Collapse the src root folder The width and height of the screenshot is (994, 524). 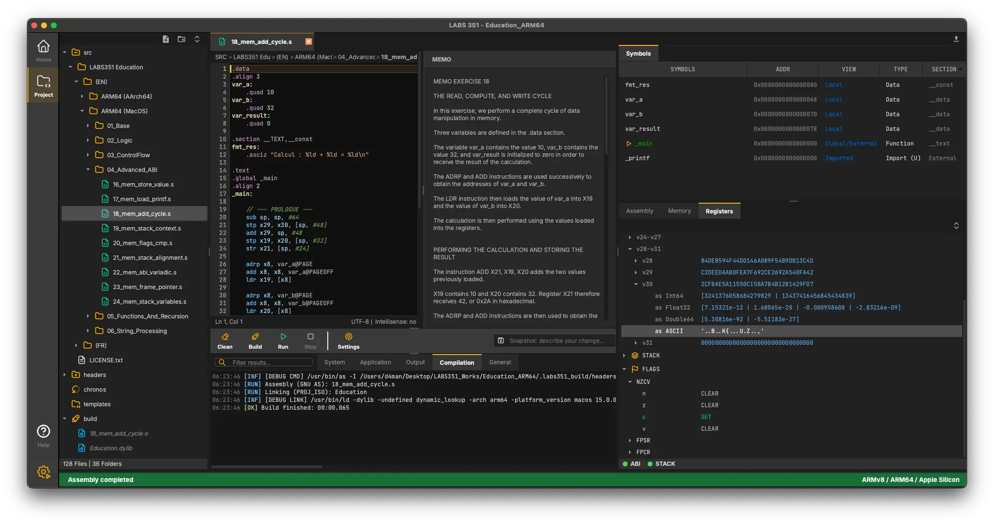click(x=65, y=52)
